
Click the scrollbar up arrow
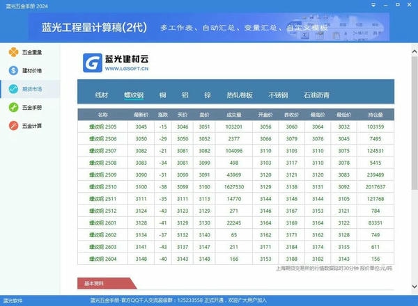coord(415,51)
